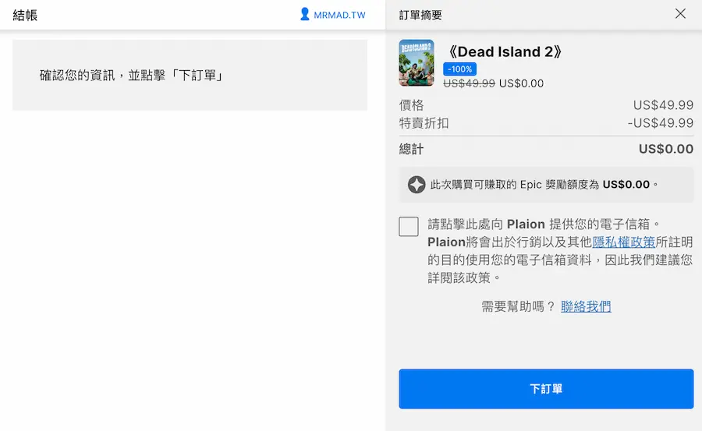Click the blue -100% discount badge
This screenshot has height=431, width=702.
(x=459, y=69)
